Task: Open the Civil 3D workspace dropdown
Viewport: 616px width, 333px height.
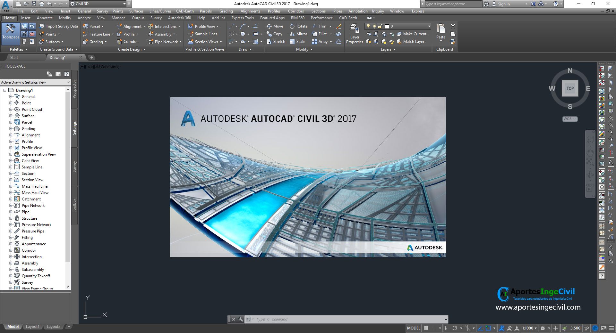Action: click(124, 4)
